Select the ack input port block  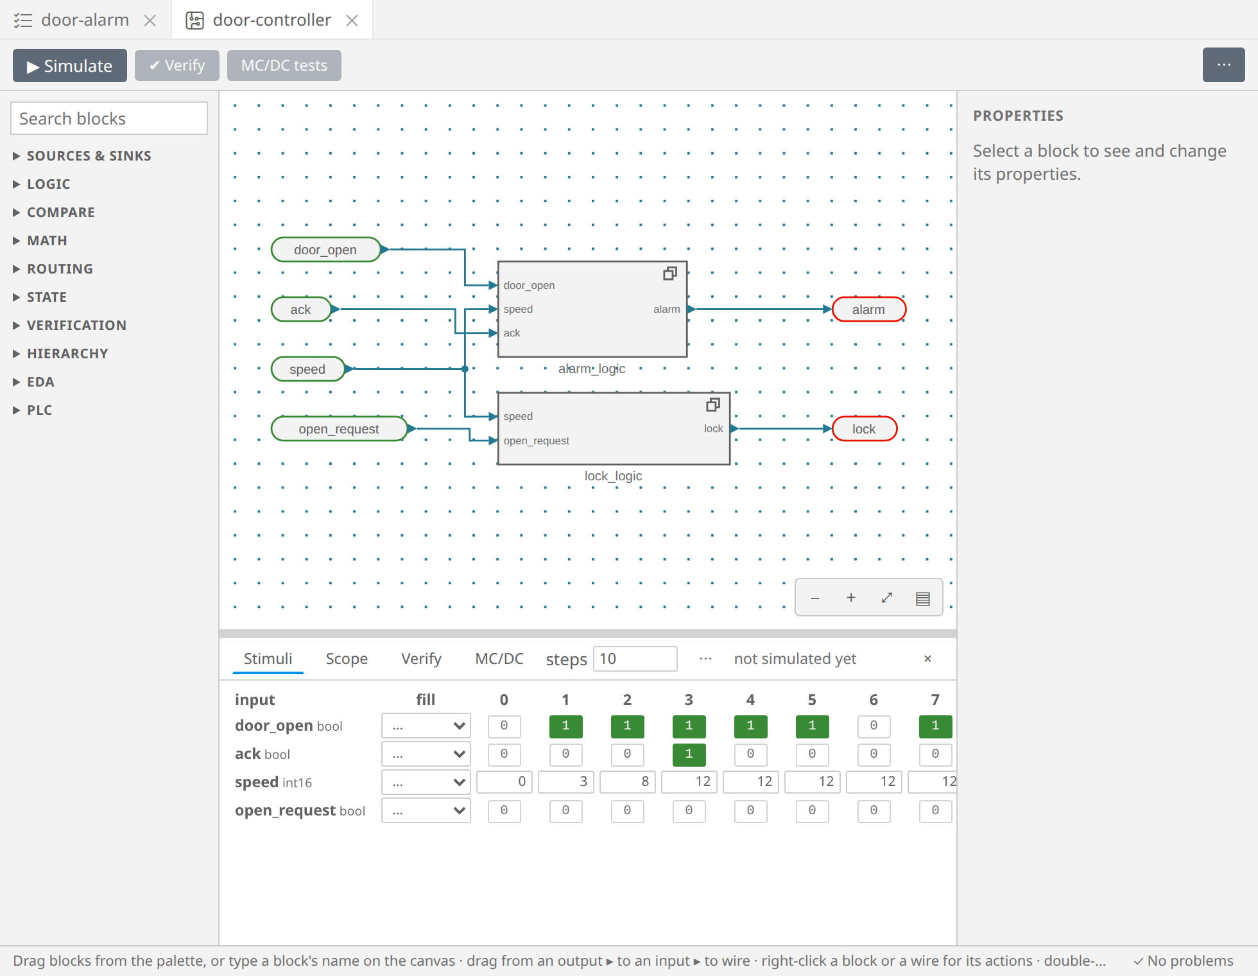click(x=301, y=309)
